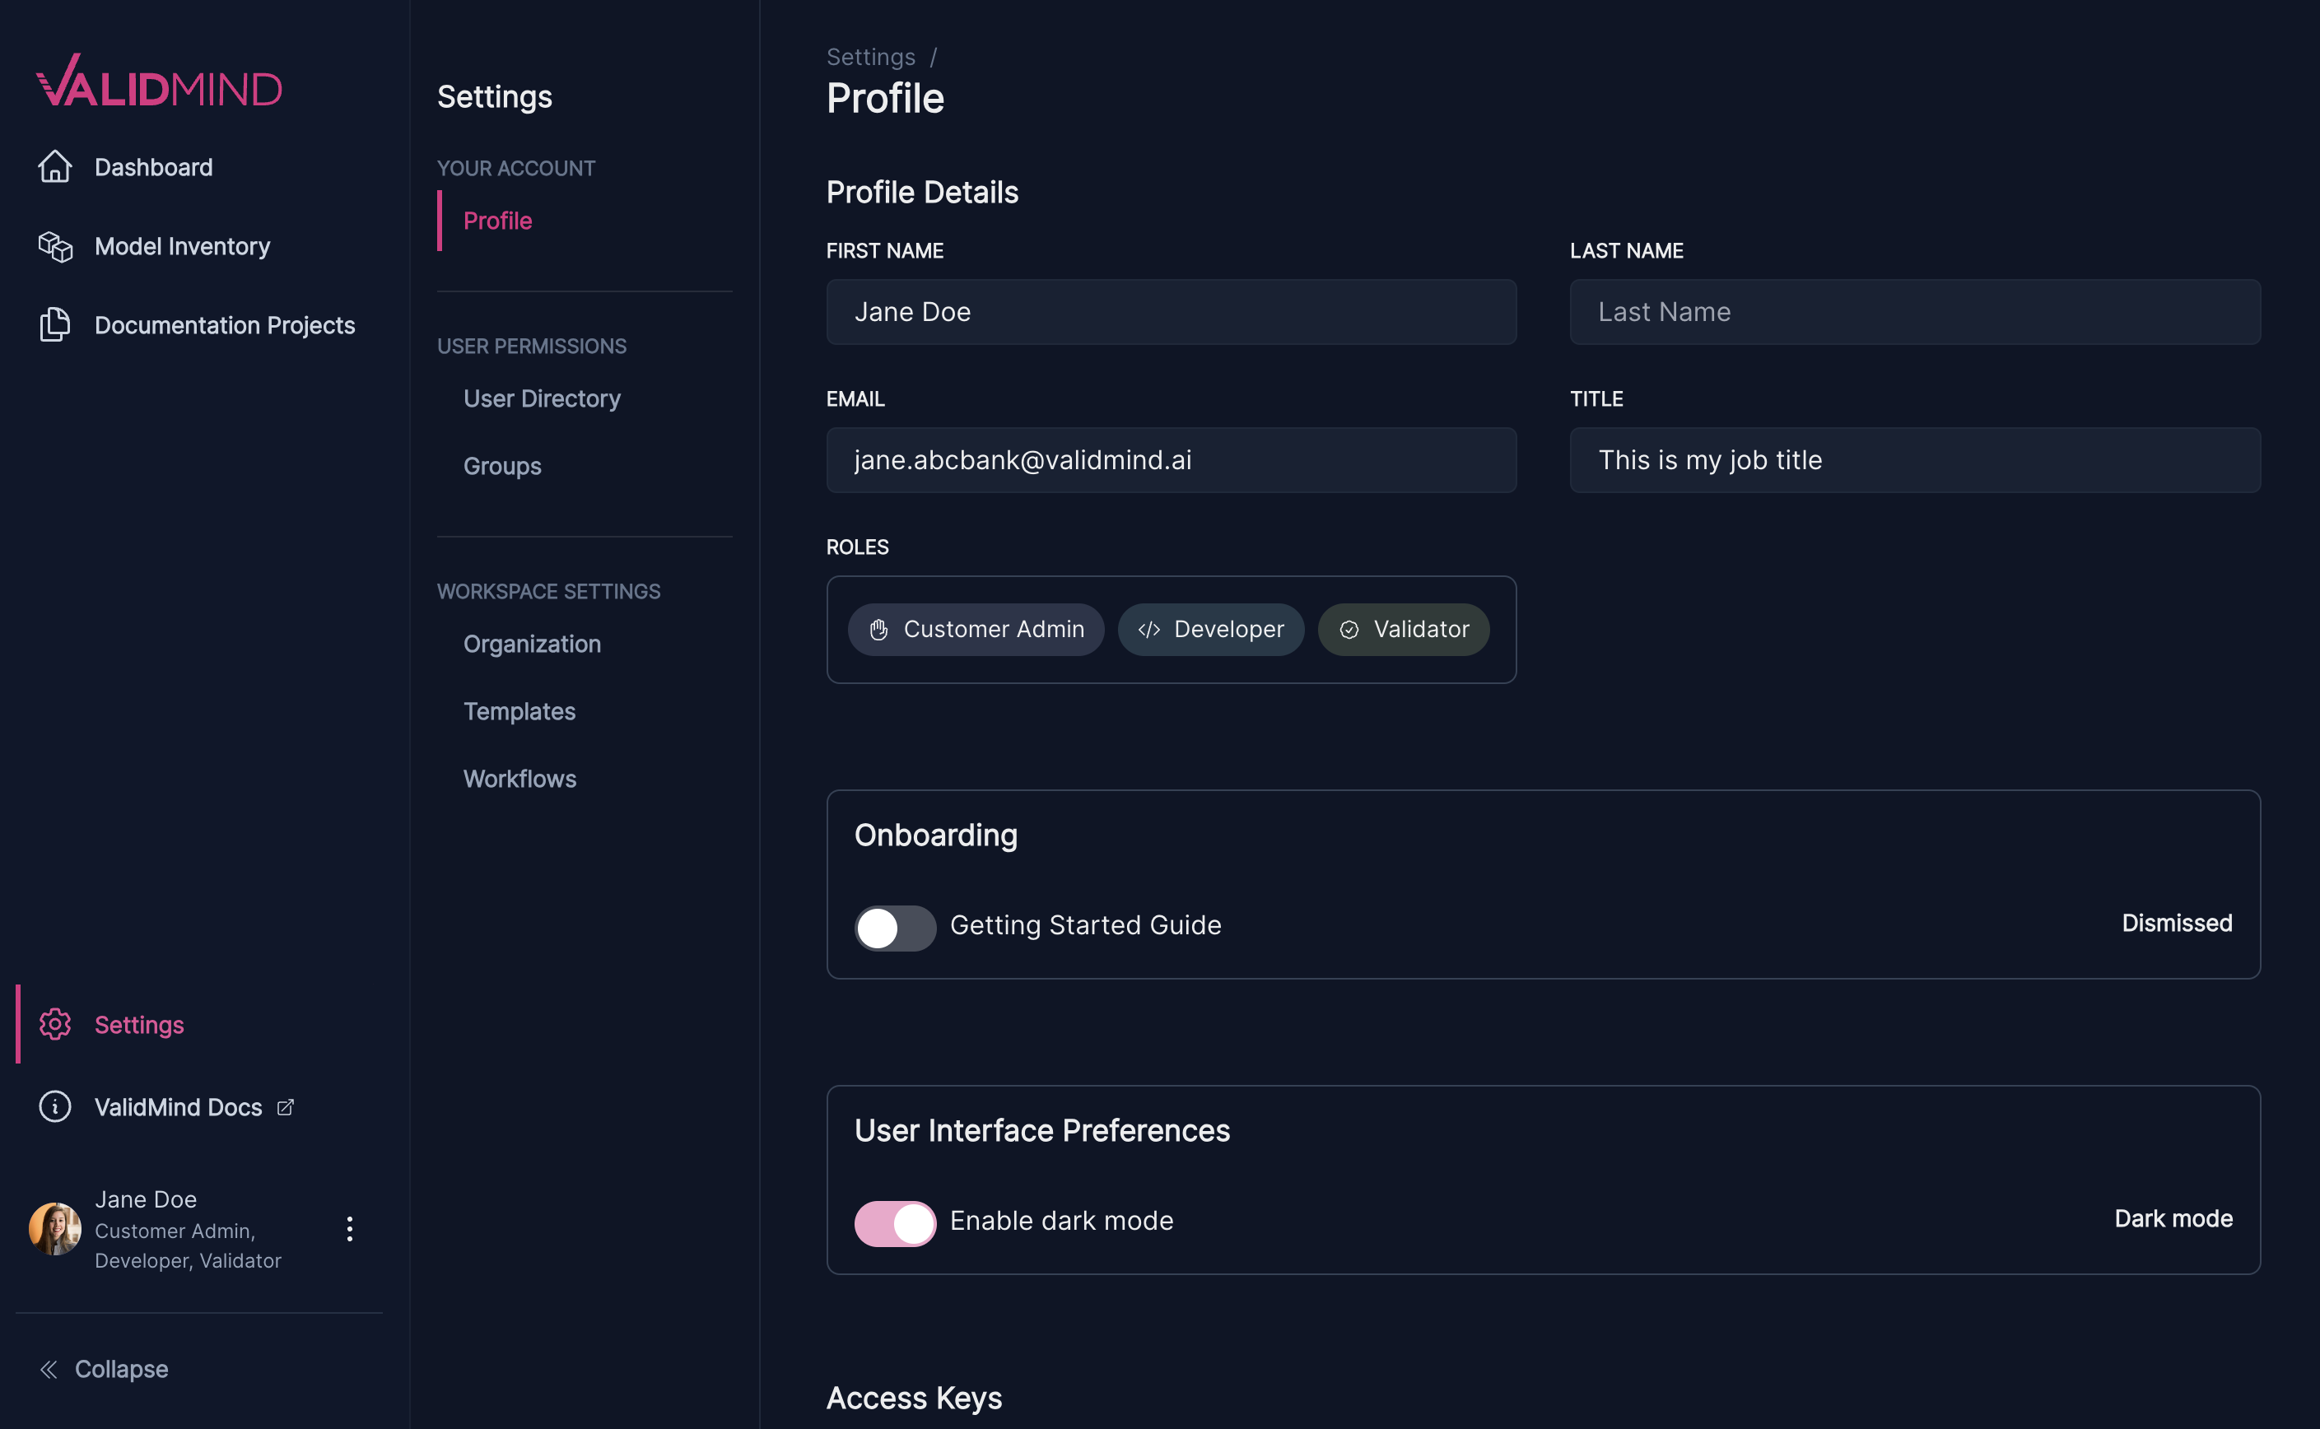Open the User Directory section

pyautogui.click(x=542, y=398)
